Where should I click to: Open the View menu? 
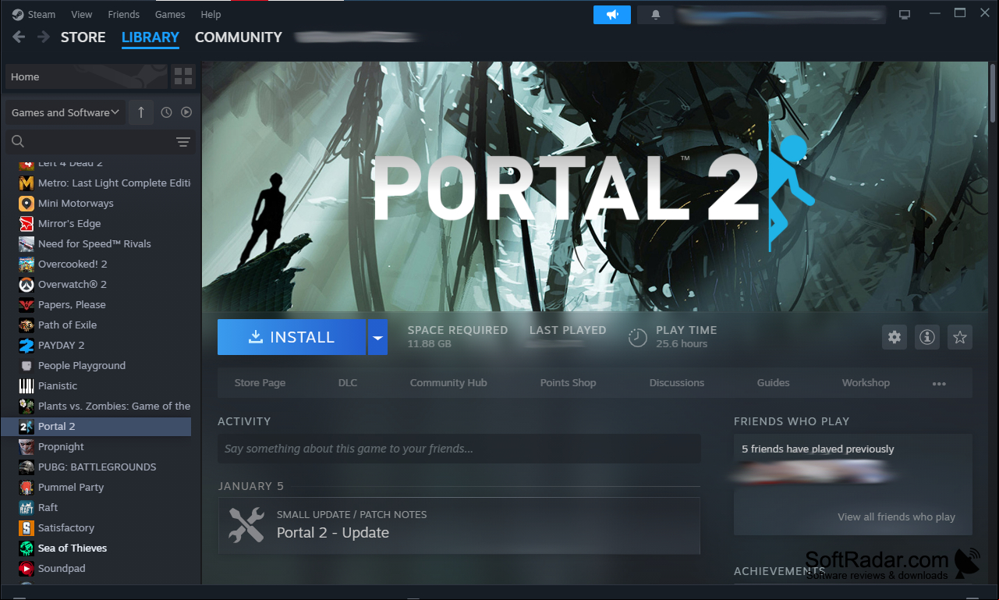point(81,14)
